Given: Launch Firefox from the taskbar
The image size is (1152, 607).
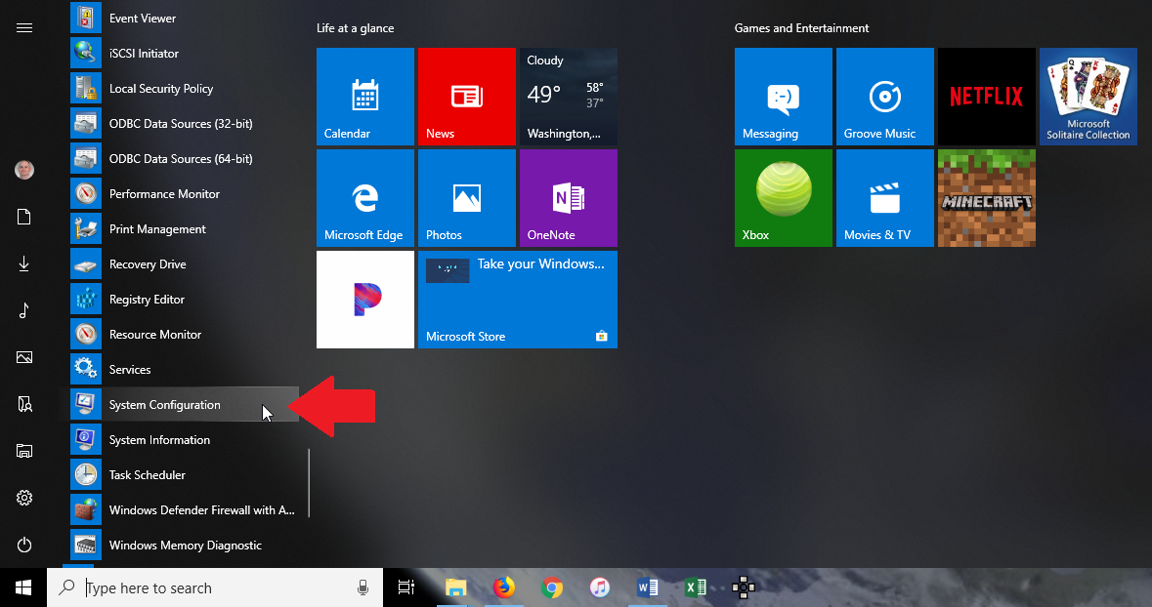Looking at the screenshot, I should (x=504, y=587).
